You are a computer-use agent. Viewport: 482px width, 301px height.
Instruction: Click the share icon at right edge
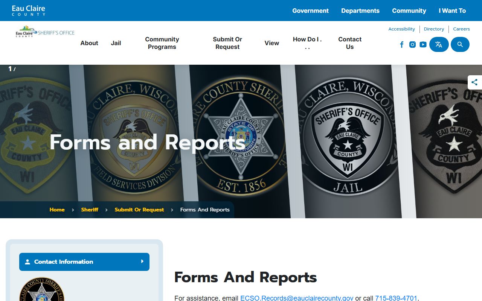point(475,82)
